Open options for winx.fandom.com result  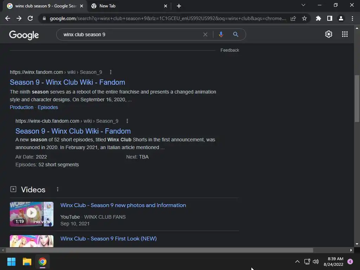point(111,72)
